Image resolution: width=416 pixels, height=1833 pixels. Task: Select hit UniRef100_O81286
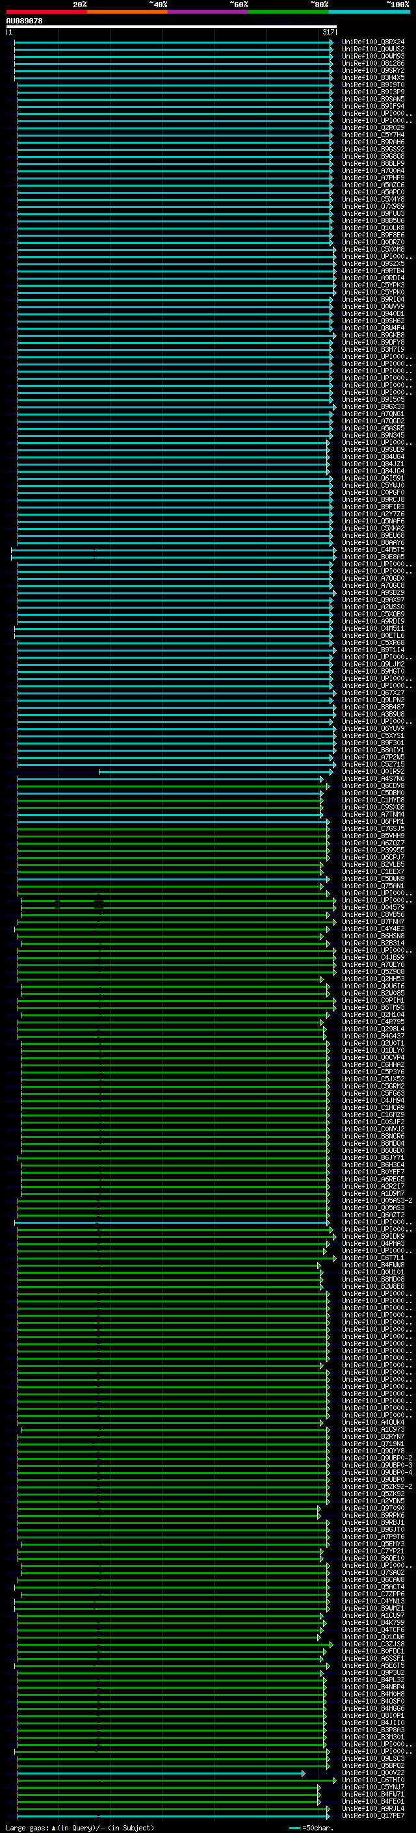[373, 63]
